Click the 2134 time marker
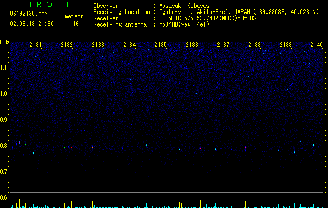Image resolution: width=328 pixels, height=208 pixels. 129,45
